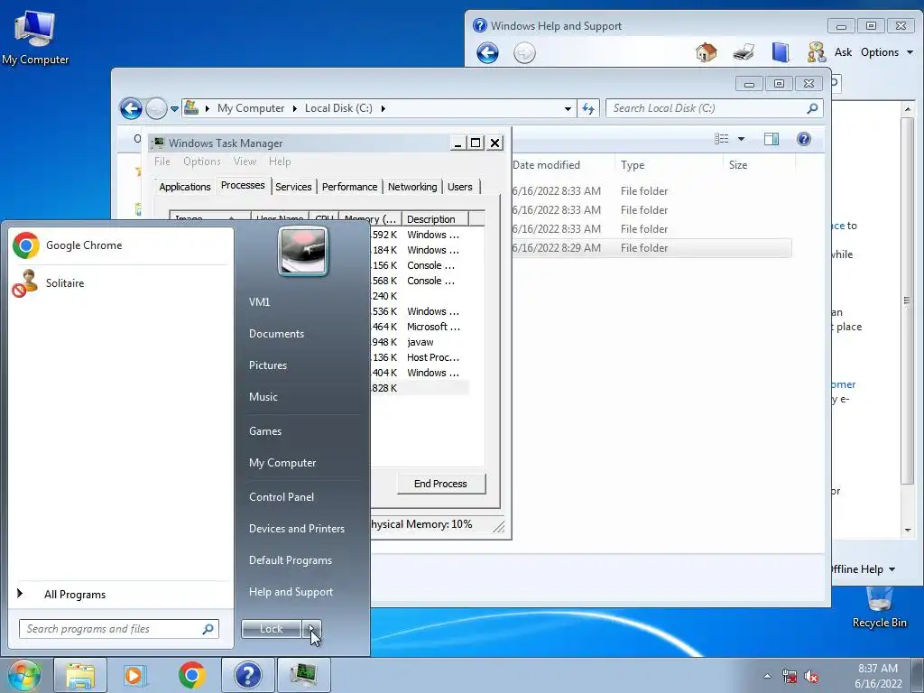Select the Host Proc... process row
The image size is (924, 693).
[x=420, y=357]
